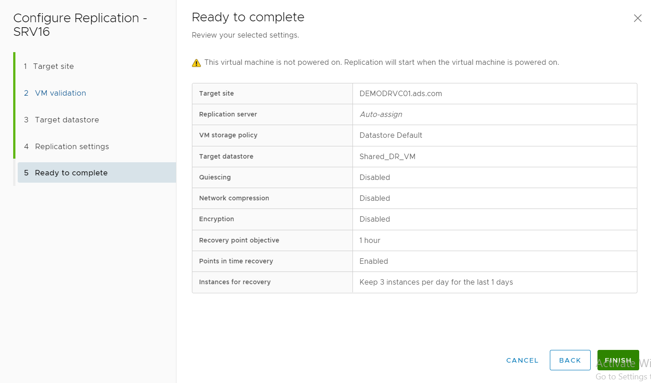Cancel the replication wizard
Image resolution: width=651 pixels, height=383 pixels.
(x=522, y=360)
